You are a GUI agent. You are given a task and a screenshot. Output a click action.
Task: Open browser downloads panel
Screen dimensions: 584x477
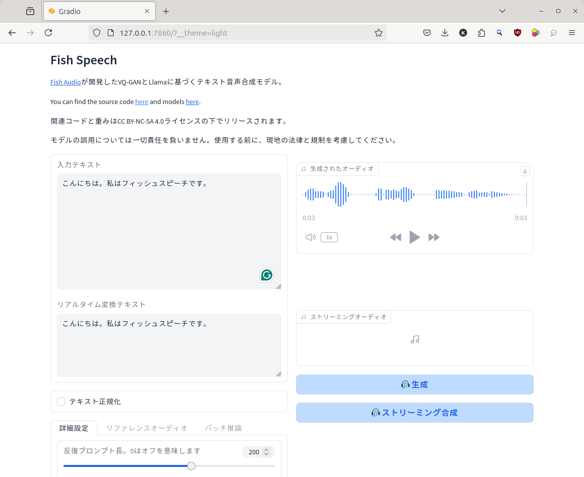coord(445,33)
